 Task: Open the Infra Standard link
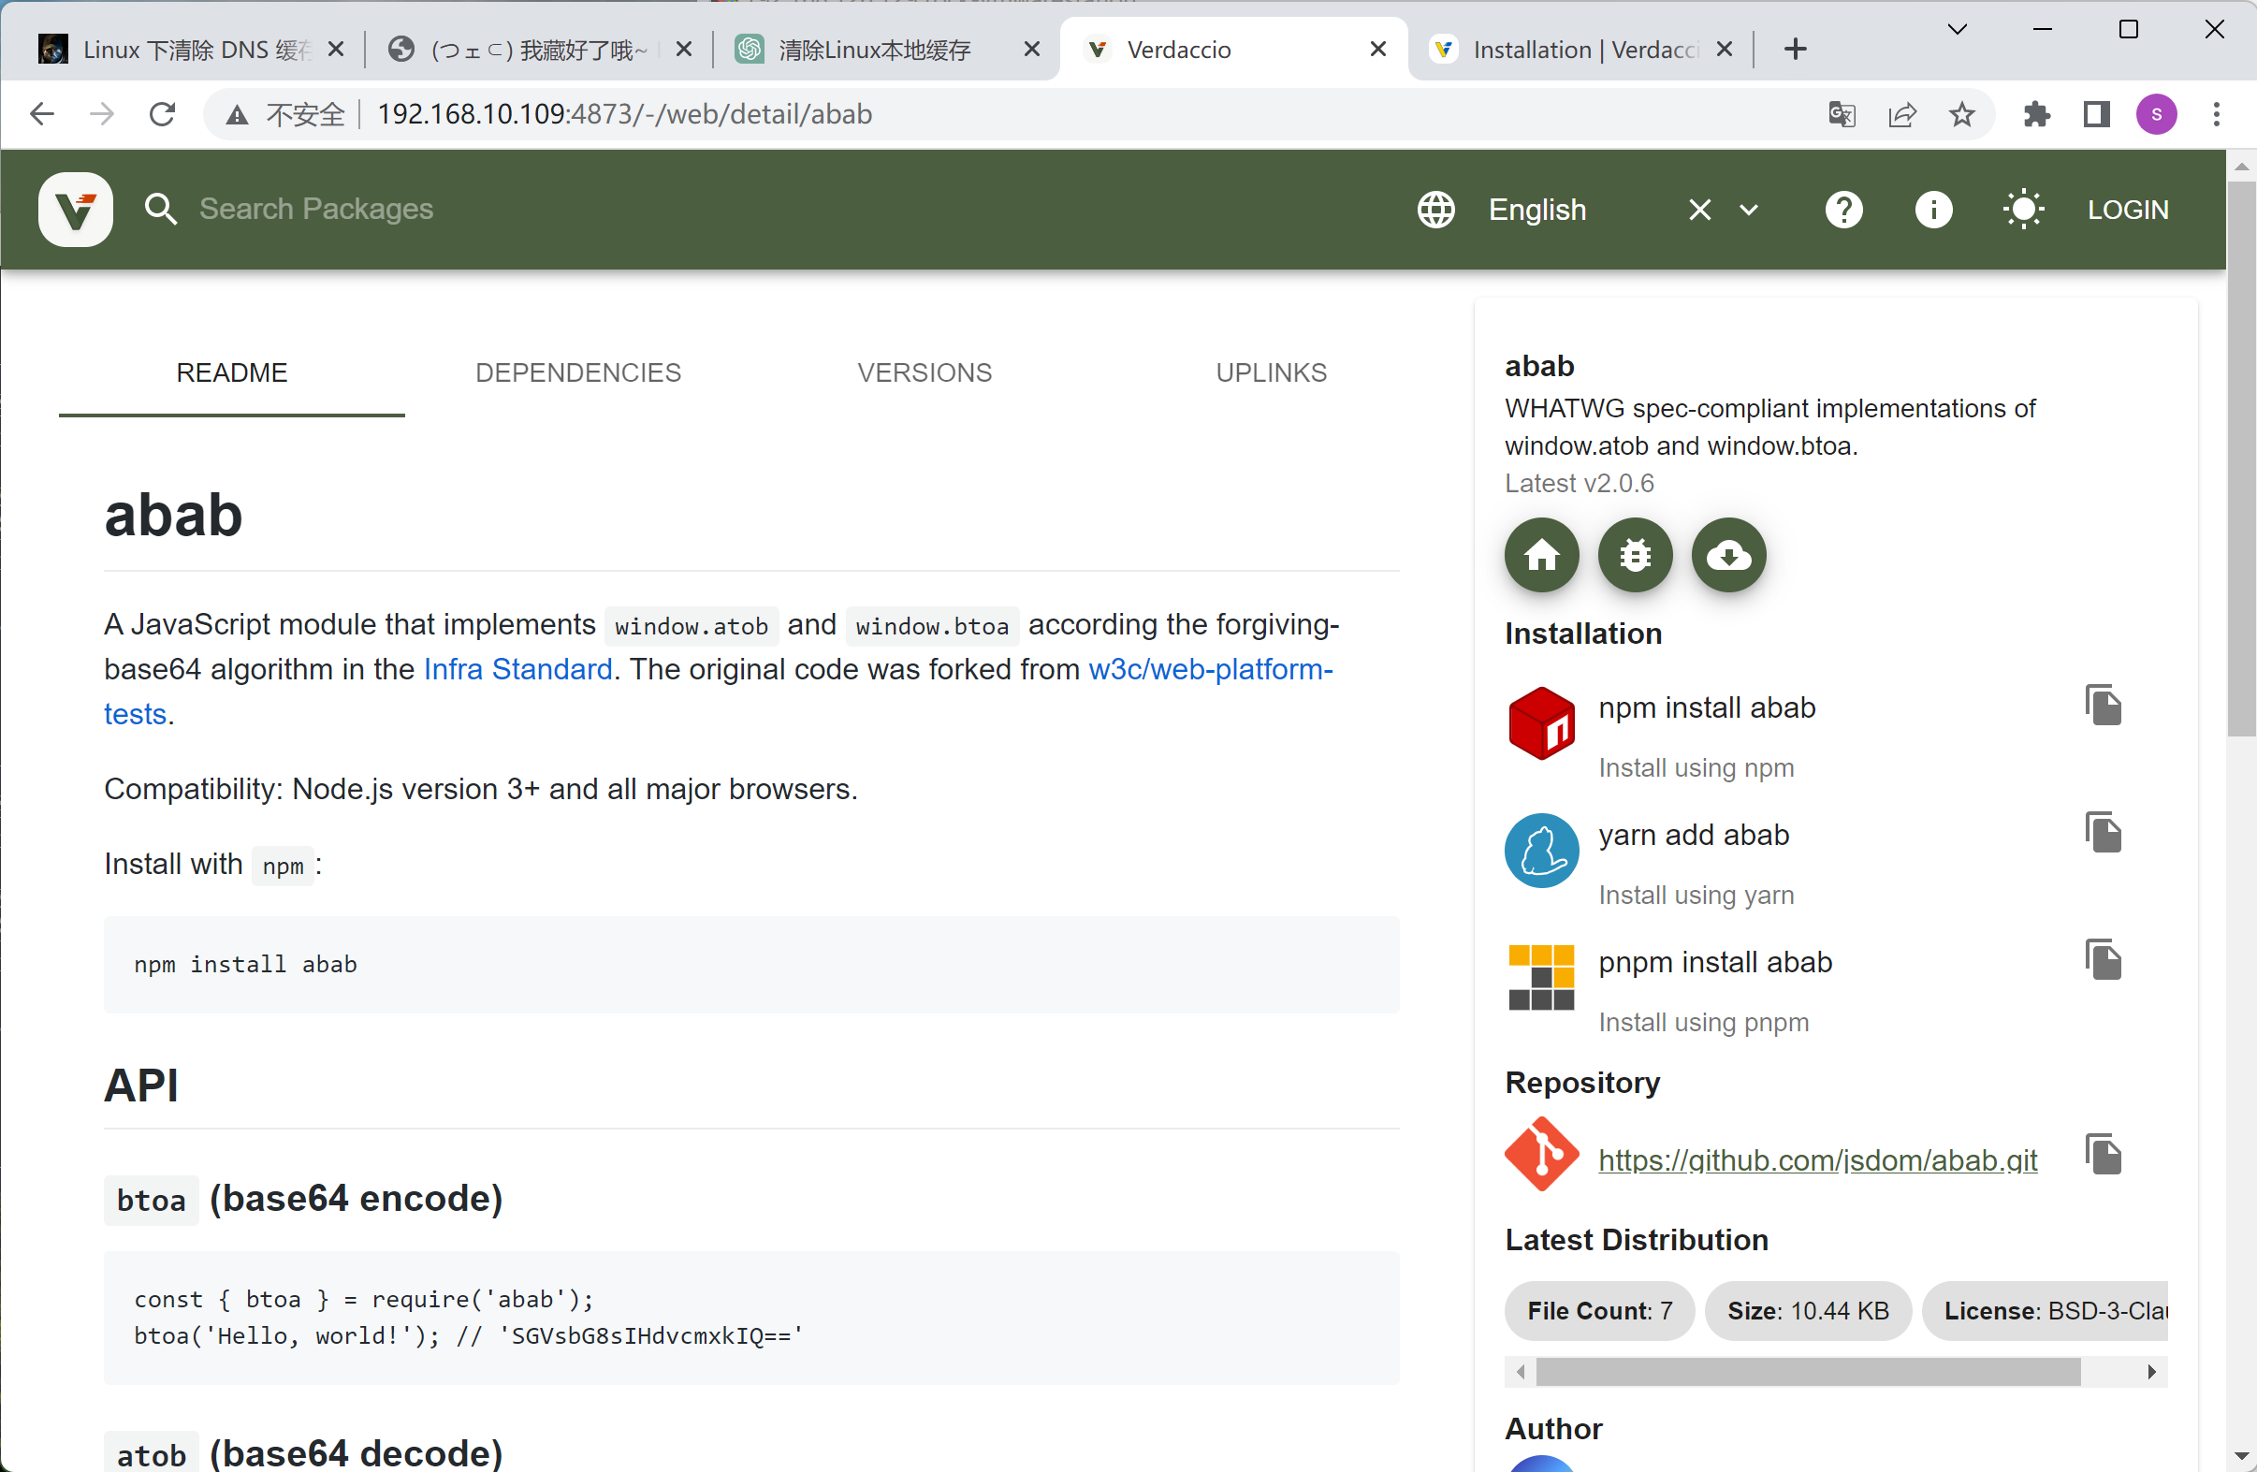tap(517, 670)
